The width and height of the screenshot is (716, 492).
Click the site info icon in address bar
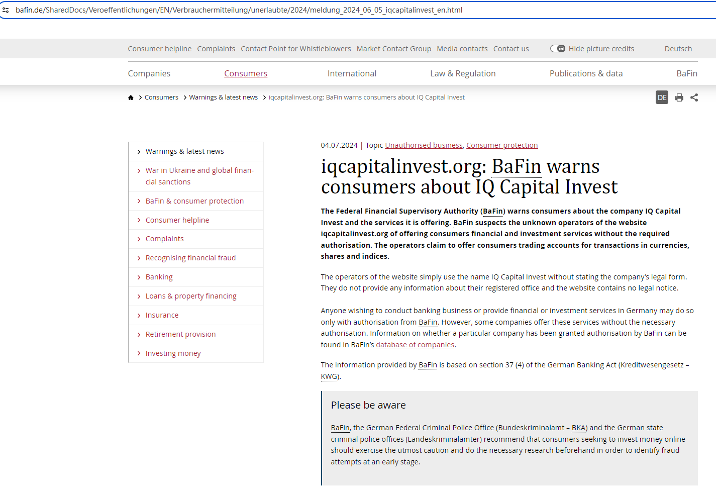(6, 10)
